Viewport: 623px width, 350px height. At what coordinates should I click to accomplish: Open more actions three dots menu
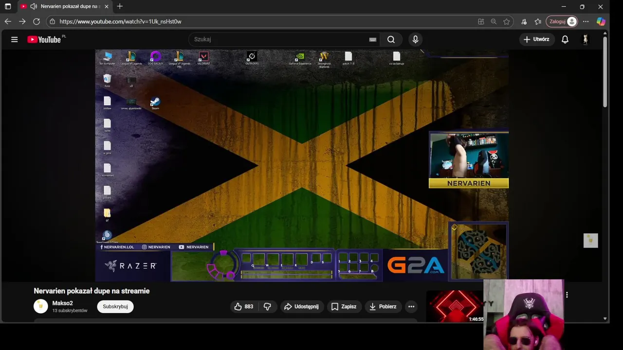tap(411, 306)
